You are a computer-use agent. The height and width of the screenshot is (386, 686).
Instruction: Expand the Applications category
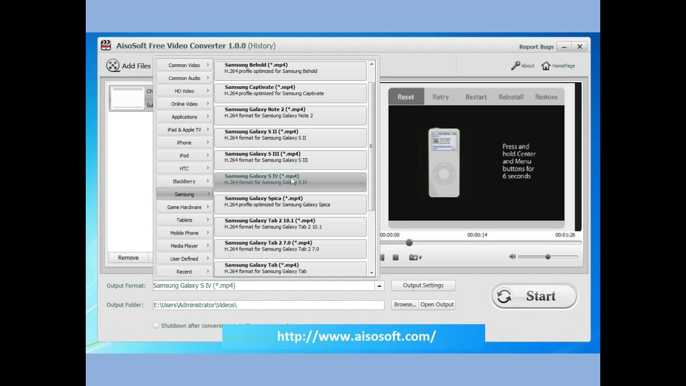point(184,117)
